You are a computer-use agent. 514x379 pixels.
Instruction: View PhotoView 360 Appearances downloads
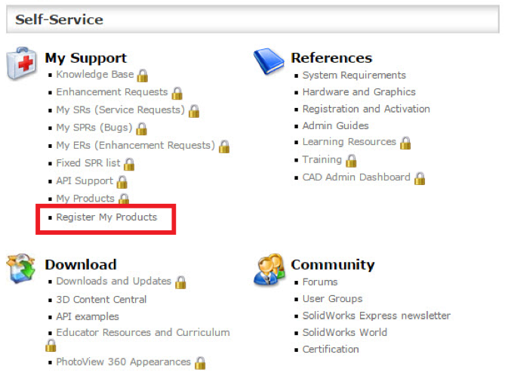click(123, 362)
